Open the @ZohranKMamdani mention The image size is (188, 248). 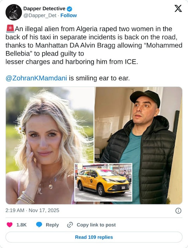pyautogui.click(x=36, y=78)
